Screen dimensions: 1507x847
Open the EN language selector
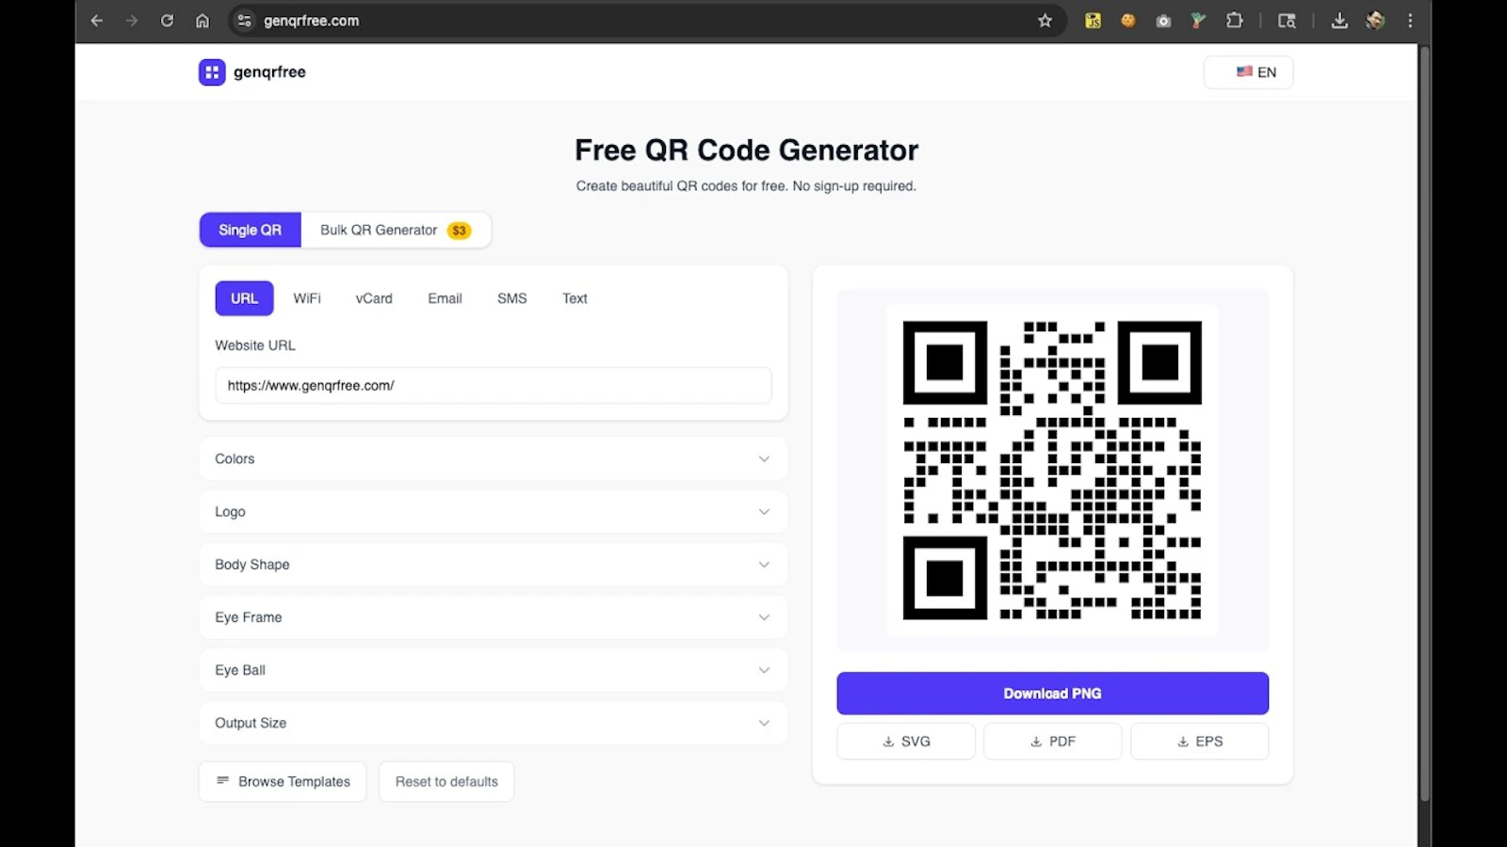(x=1248, y=72)
